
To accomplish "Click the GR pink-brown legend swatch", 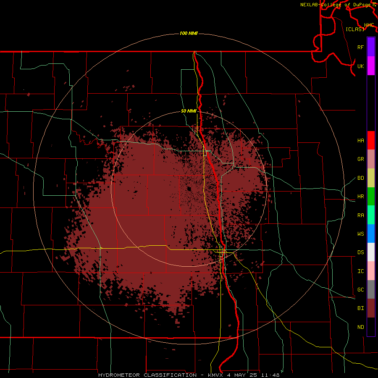I will (371, 159).
